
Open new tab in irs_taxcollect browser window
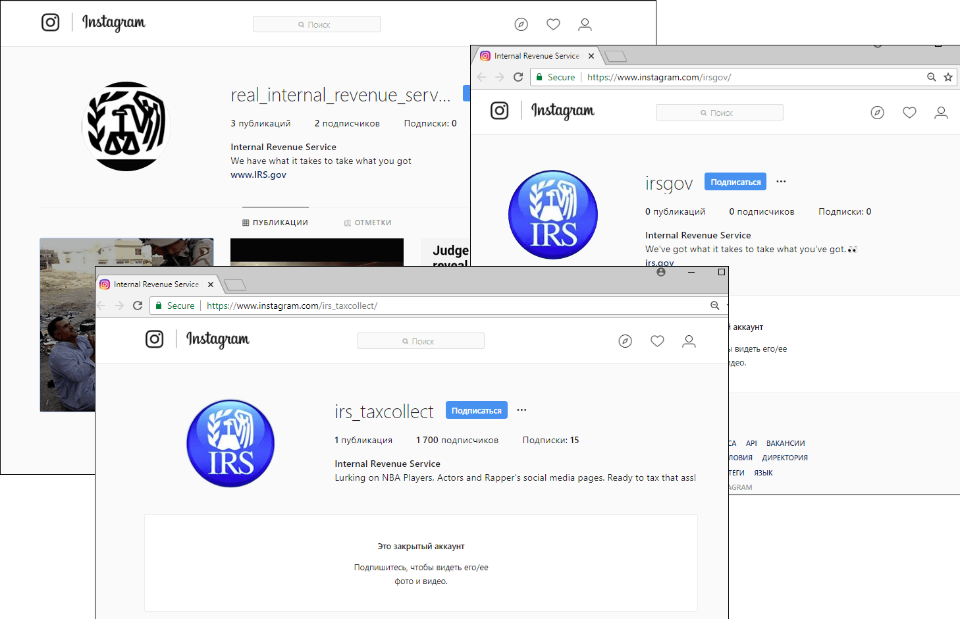point(235,285)
